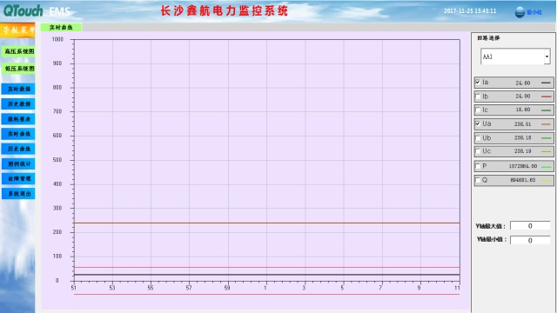Click the Ib red line color swatch
The height and width of the screenshot is (313, 557).
coord(546,97)
